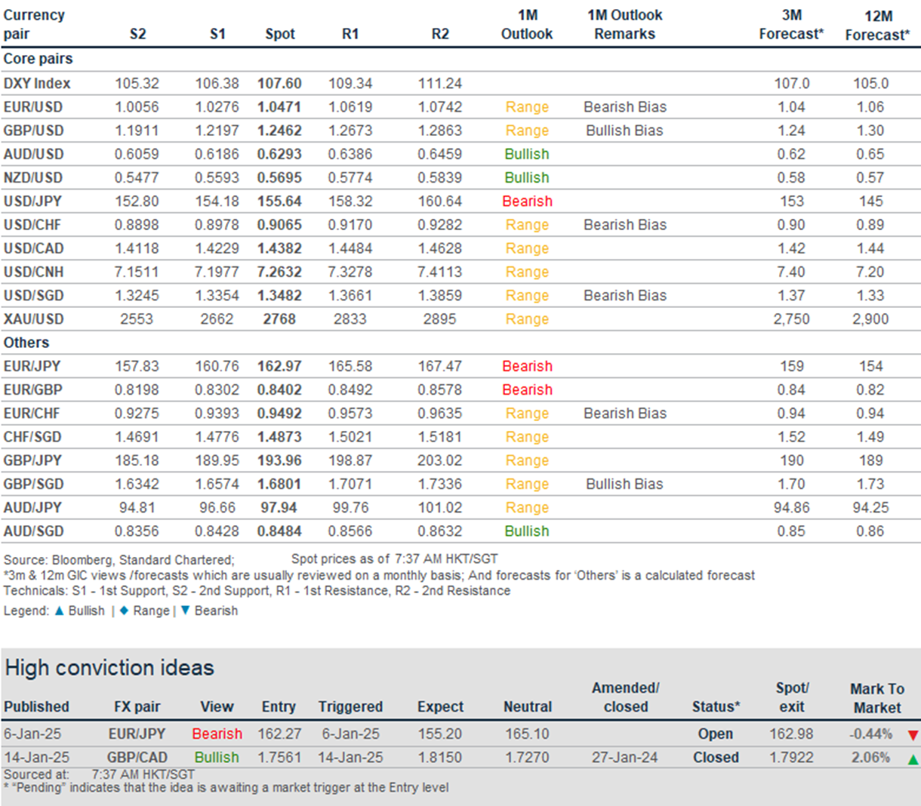Click the USD/JPY 12M forecast 145
The width and height of the screenshot is (921, 806).
[x=871, y=201]
